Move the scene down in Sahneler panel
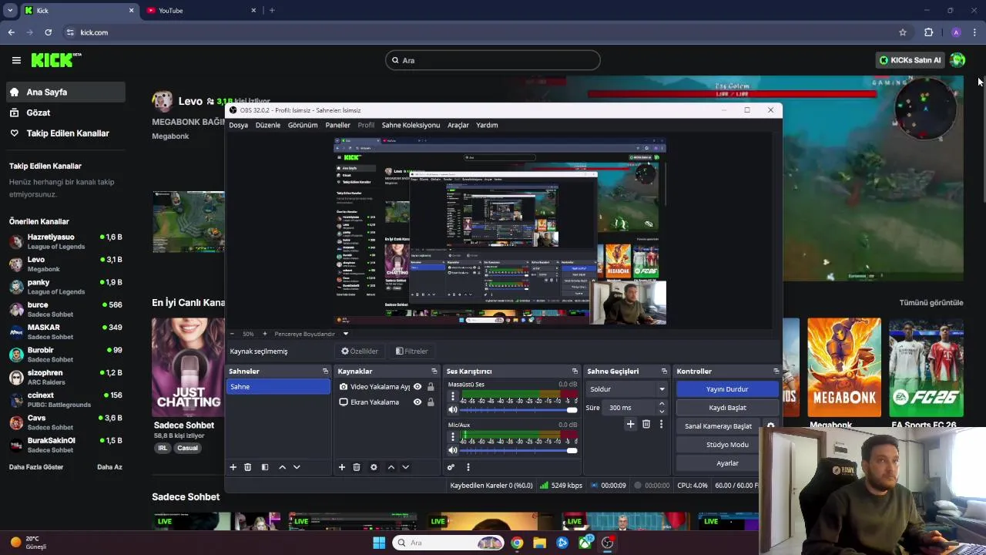Screen dimensions: 986x555 [297, 467]
